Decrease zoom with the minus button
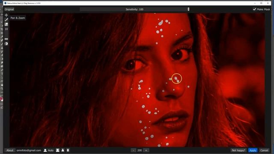 (x=133, y=150)
